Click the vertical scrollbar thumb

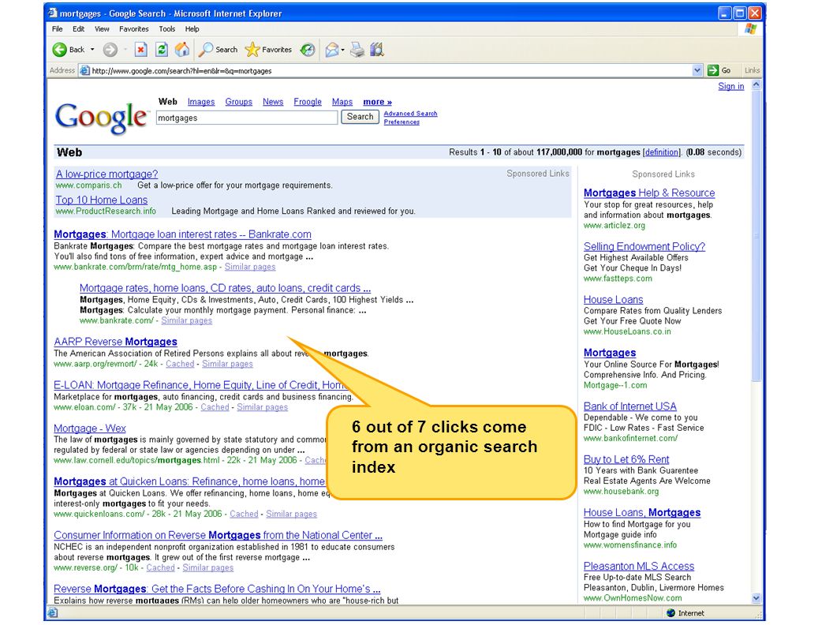[x=756, y=235]
